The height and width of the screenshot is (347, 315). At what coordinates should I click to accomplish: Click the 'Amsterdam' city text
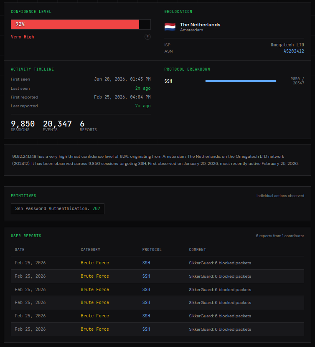tap(191, 30)
